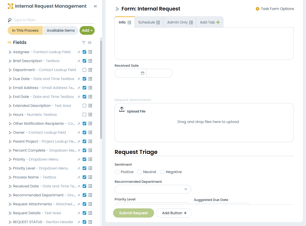Open the Info tab list options icon
This screenshot has width=306, height=226.
coord(129,22)
